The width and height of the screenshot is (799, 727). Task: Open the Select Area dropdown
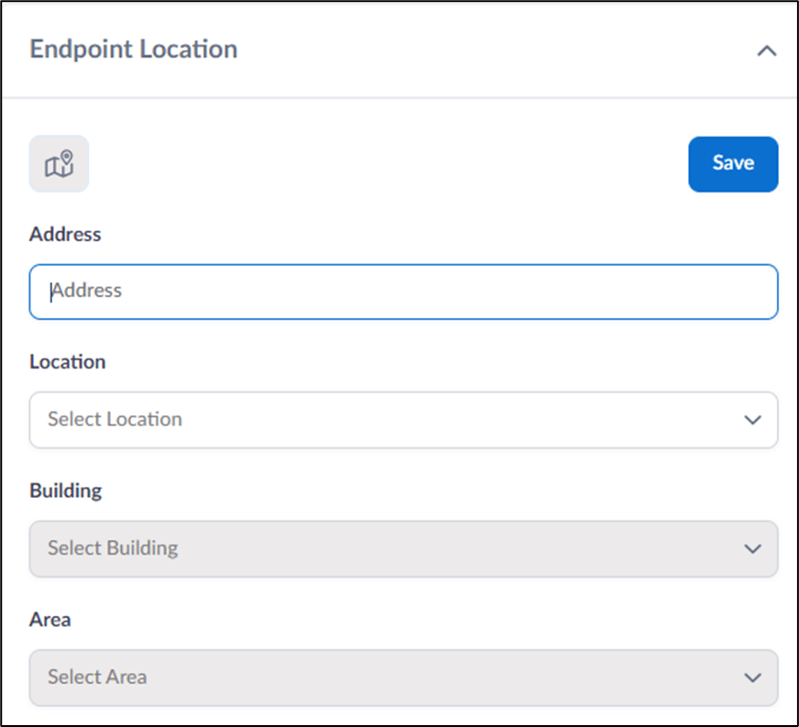tap(403, 677)
